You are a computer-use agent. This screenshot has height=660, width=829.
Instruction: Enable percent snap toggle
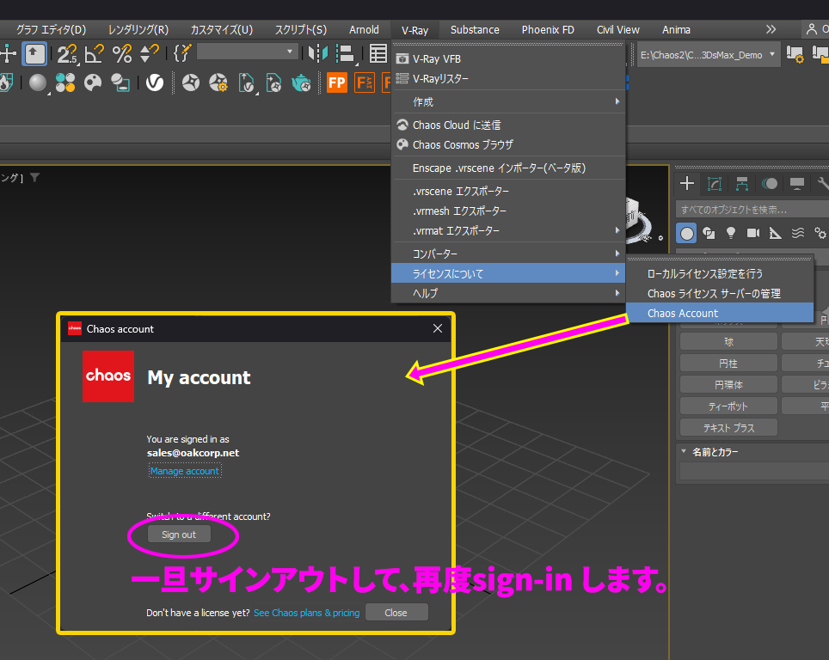point(121,53)
